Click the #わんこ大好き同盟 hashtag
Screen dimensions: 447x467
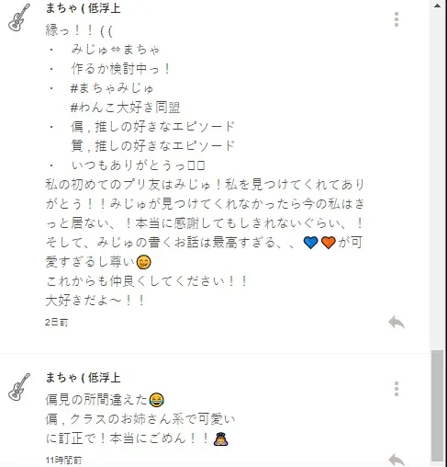[x=125, y=108]
